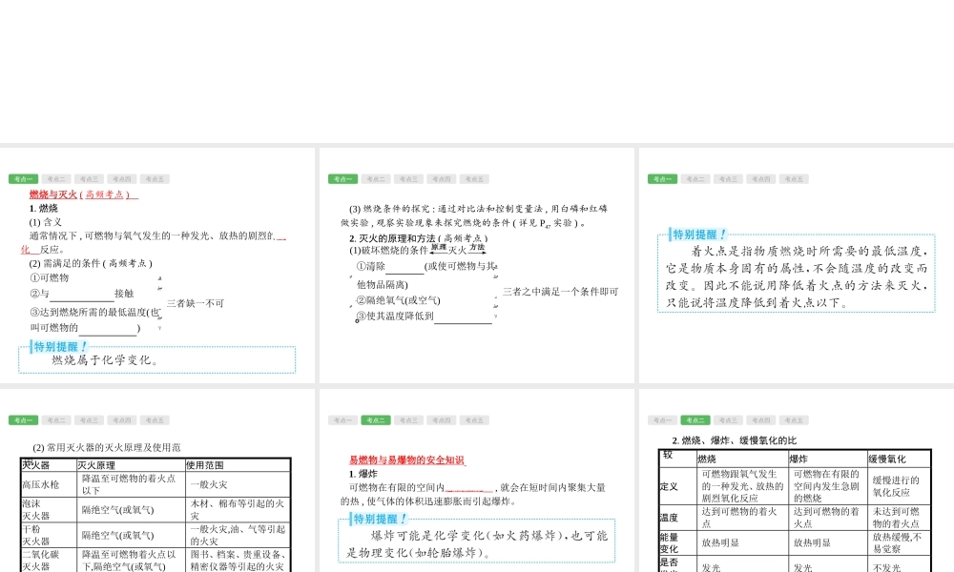The width and height of the screenshot is (954, 572).
Task: Switch to 考点五 on the 常用灭火器 table slide
Action: click(155, 420)
